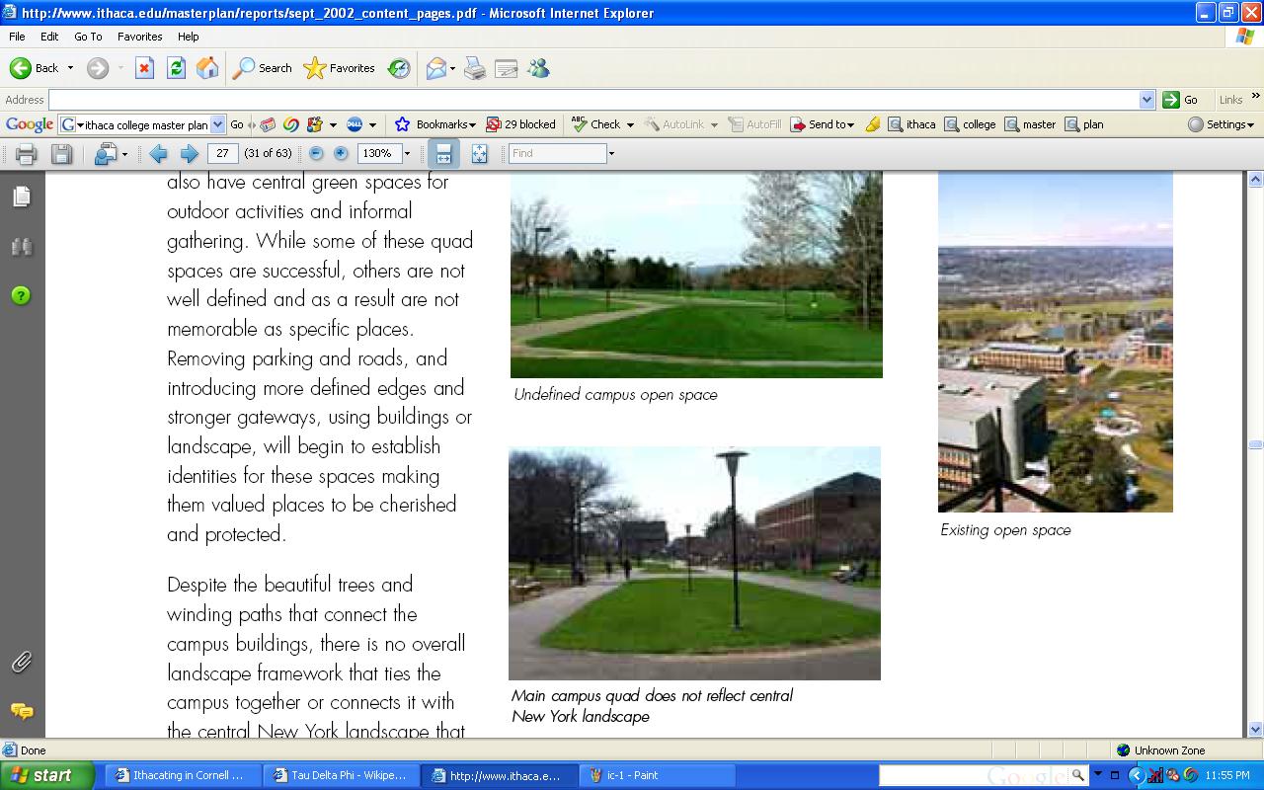Screen dimensions: 1264x790
Task: Save a copy of the PDF
Action: point(61,154)
